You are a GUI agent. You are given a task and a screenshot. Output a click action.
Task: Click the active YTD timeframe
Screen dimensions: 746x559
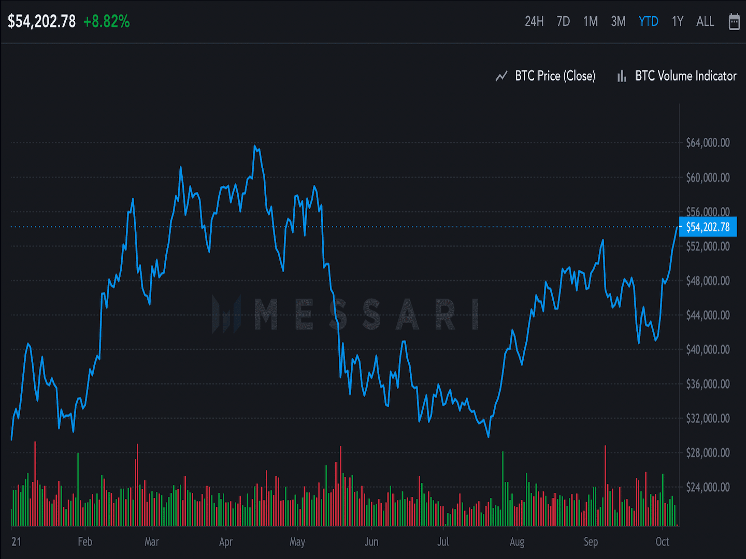click(x=648, y=22)
